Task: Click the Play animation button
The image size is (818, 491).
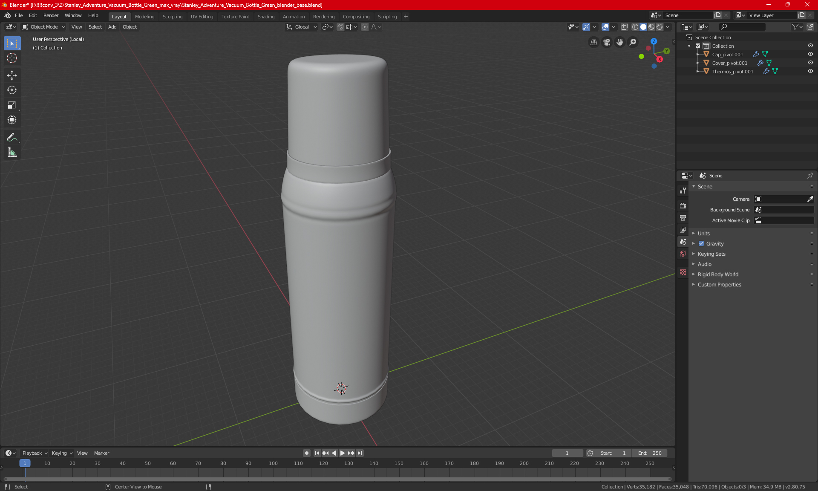Action: click(x=342, y=453)
